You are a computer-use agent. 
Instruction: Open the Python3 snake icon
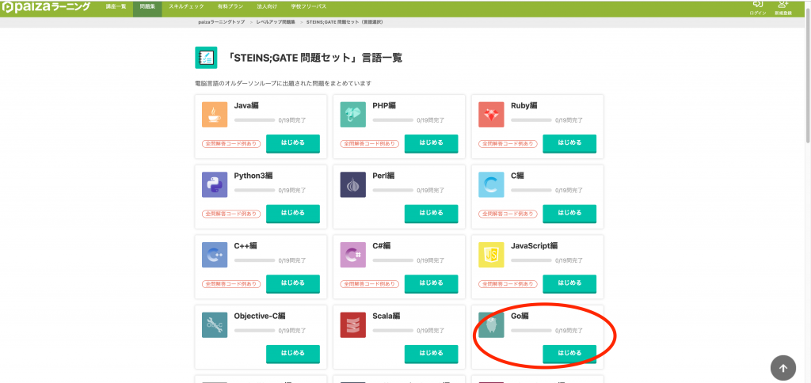point(215,184)
